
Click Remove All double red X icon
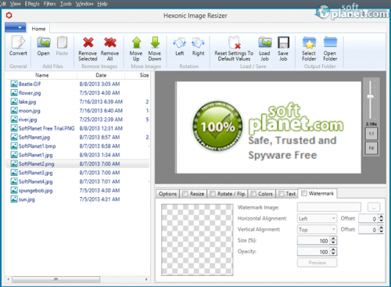[x=110, y=42]
